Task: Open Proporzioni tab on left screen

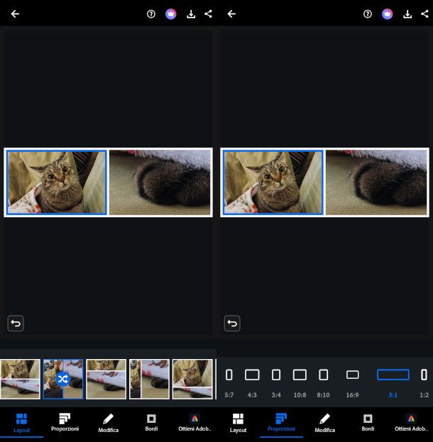Action: 65,423
